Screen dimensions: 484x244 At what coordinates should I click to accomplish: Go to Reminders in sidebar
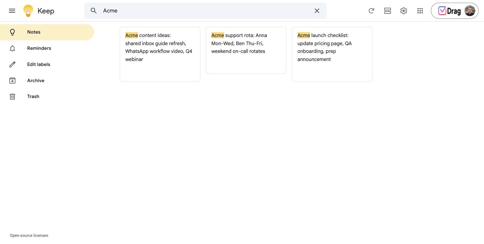pyautogui.click(x=47, y=48)
